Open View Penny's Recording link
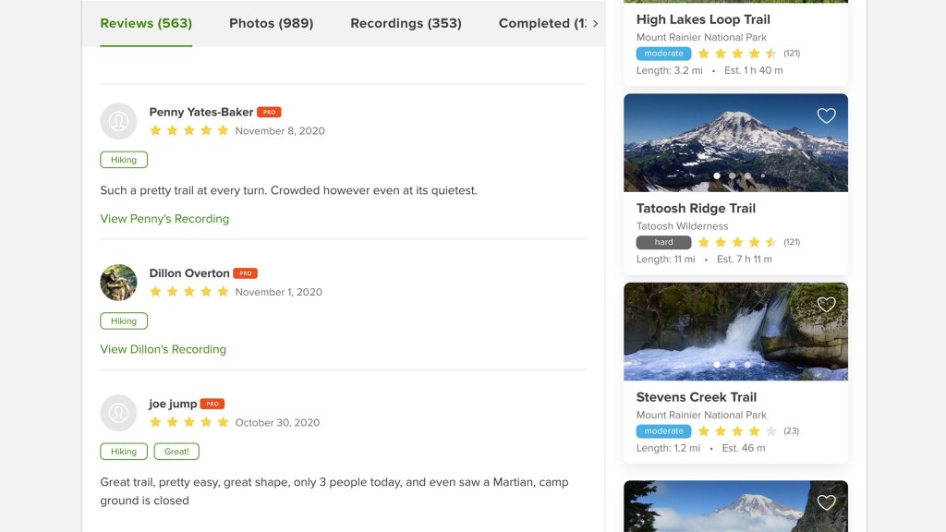Screen dimensions: 946x532 click(x=164, y=219)
